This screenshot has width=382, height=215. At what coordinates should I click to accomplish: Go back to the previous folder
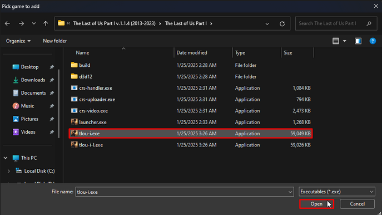pyautogui.click(x=7, y=23)
